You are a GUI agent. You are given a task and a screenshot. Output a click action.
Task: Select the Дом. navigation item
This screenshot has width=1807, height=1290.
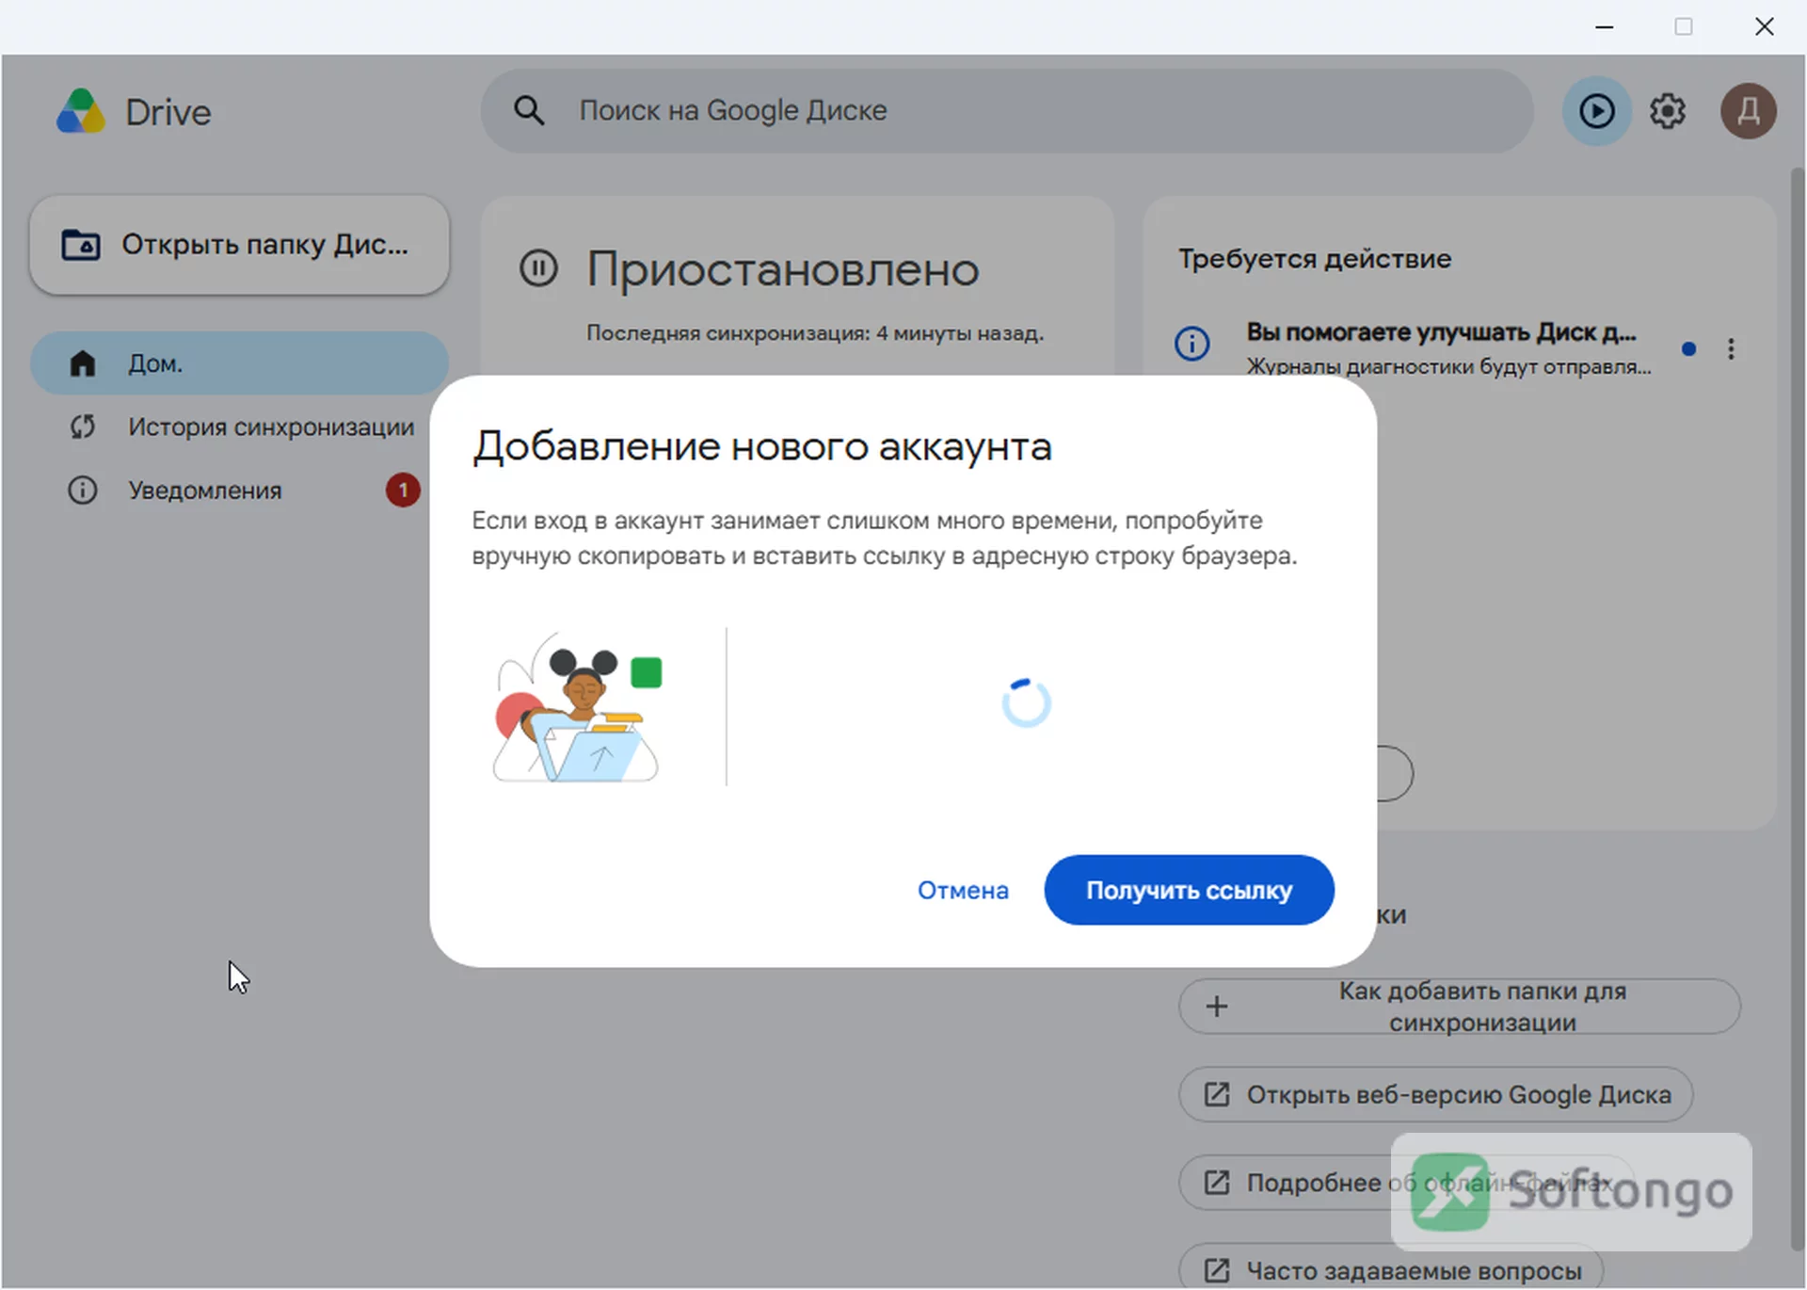(239, 363)
